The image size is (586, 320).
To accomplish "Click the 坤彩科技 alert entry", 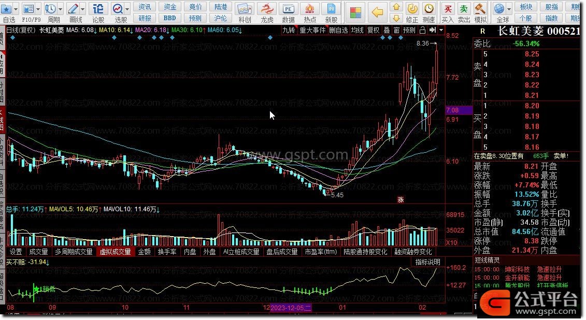I will 517,269.
